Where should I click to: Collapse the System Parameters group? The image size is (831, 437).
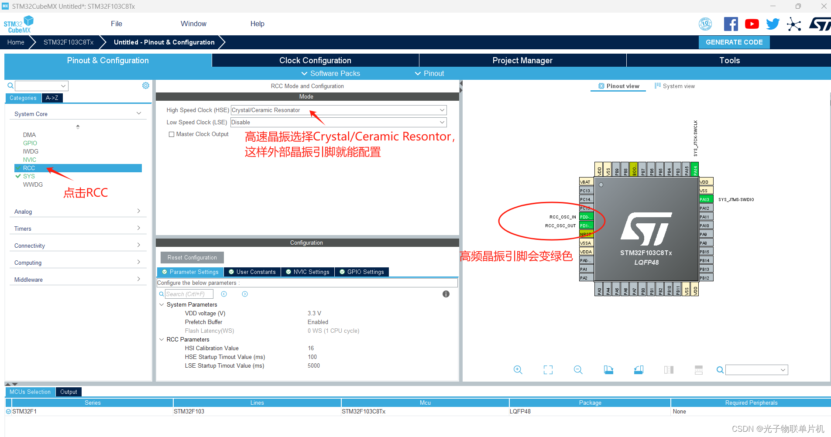point(161,304)
